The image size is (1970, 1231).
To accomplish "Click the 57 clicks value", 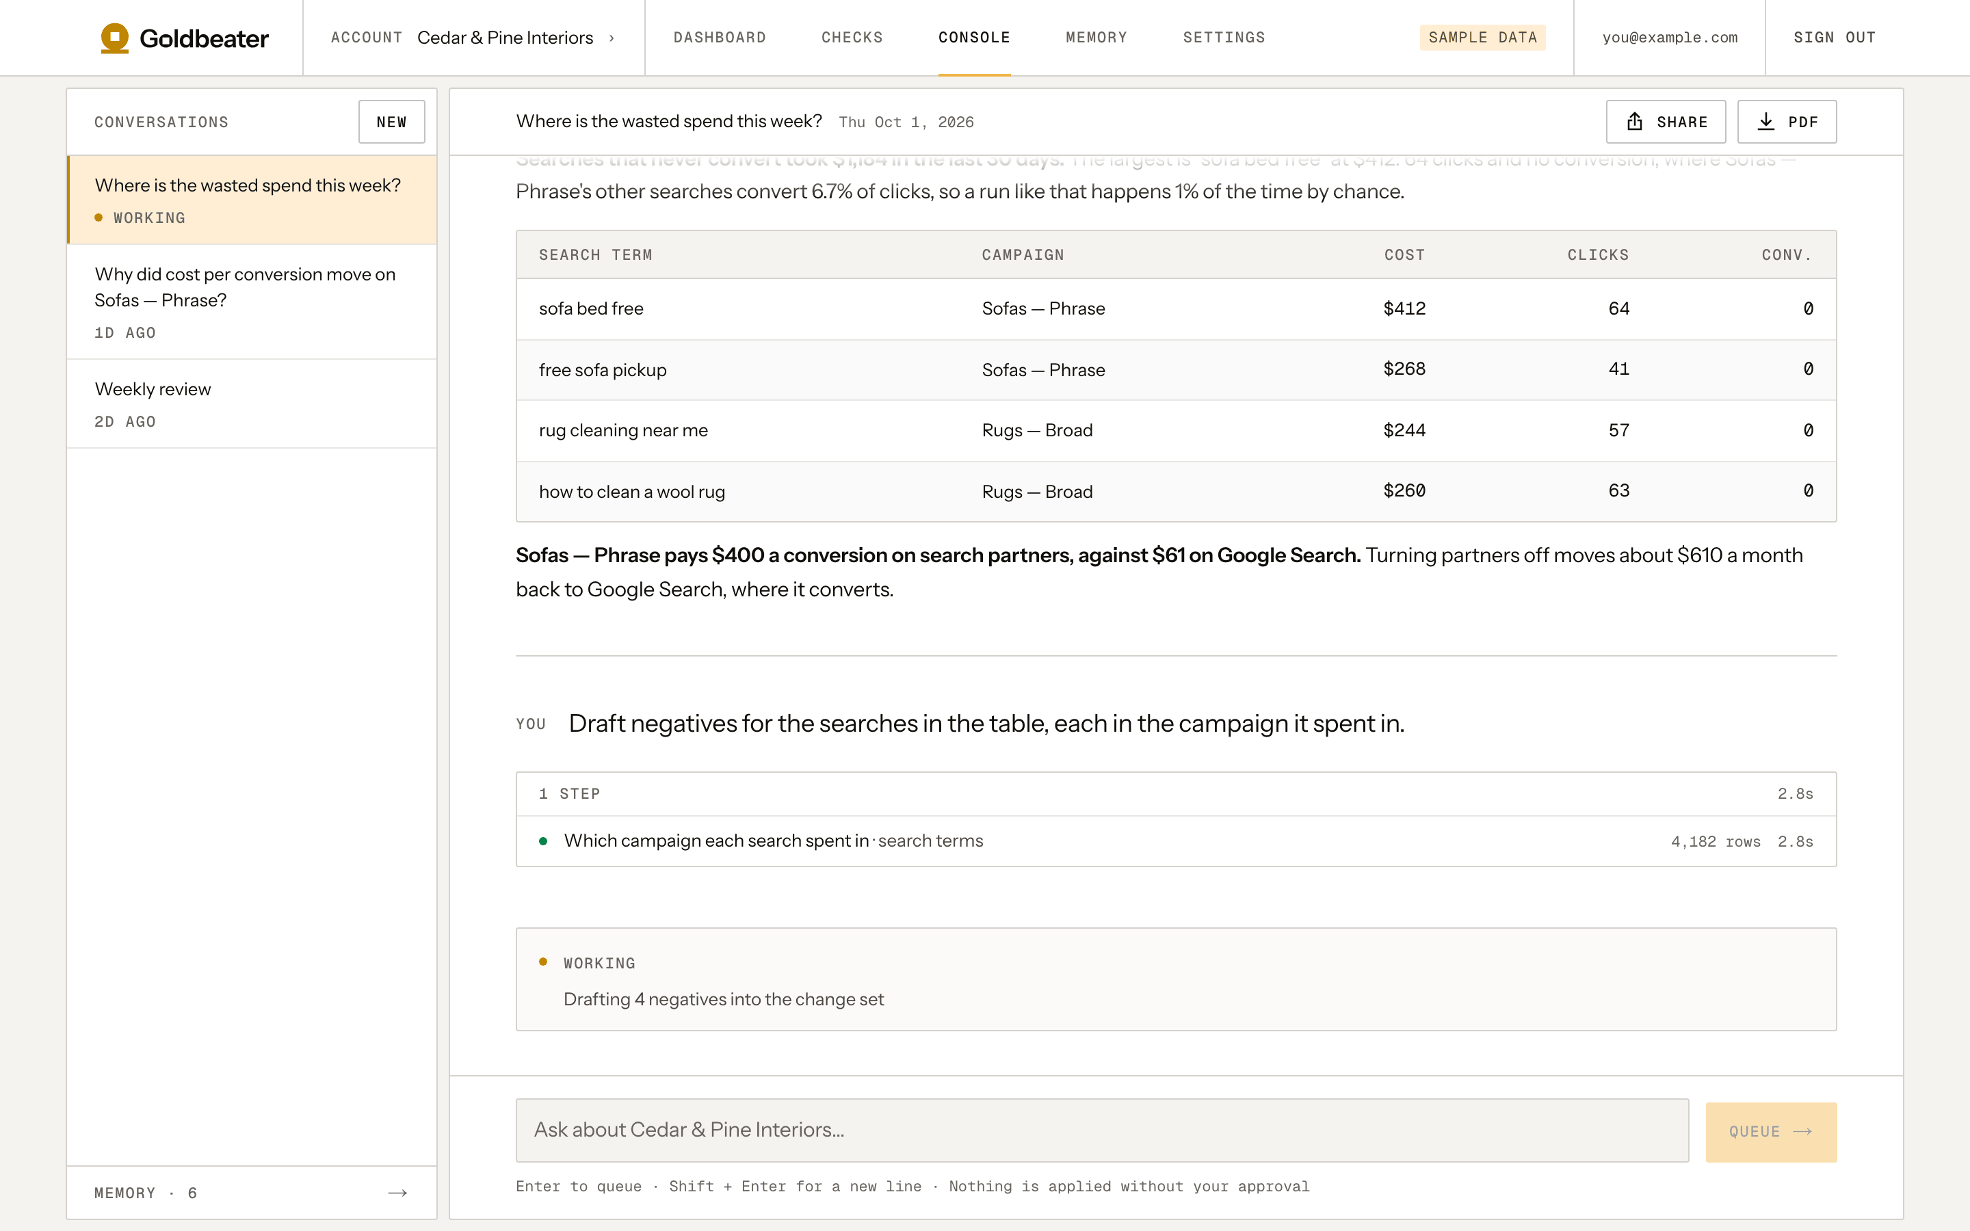I will tap(1618, 430).
